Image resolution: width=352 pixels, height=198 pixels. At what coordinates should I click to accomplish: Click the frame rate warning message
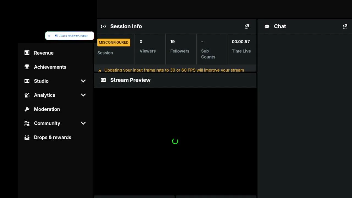click(174, 70)
